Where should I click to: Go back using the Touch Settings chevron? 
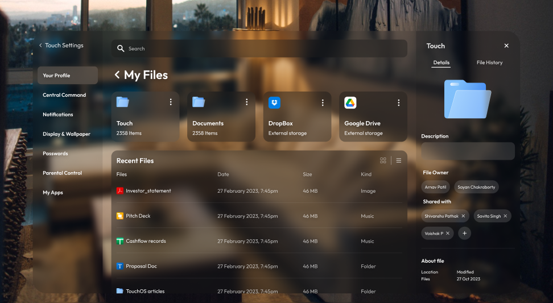point(40,45)
